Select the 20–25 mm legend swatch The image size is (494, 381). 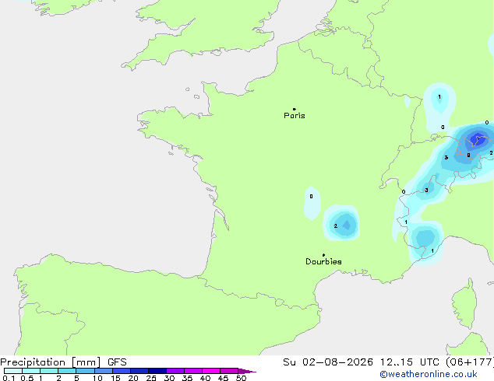[x=139, y=371]
